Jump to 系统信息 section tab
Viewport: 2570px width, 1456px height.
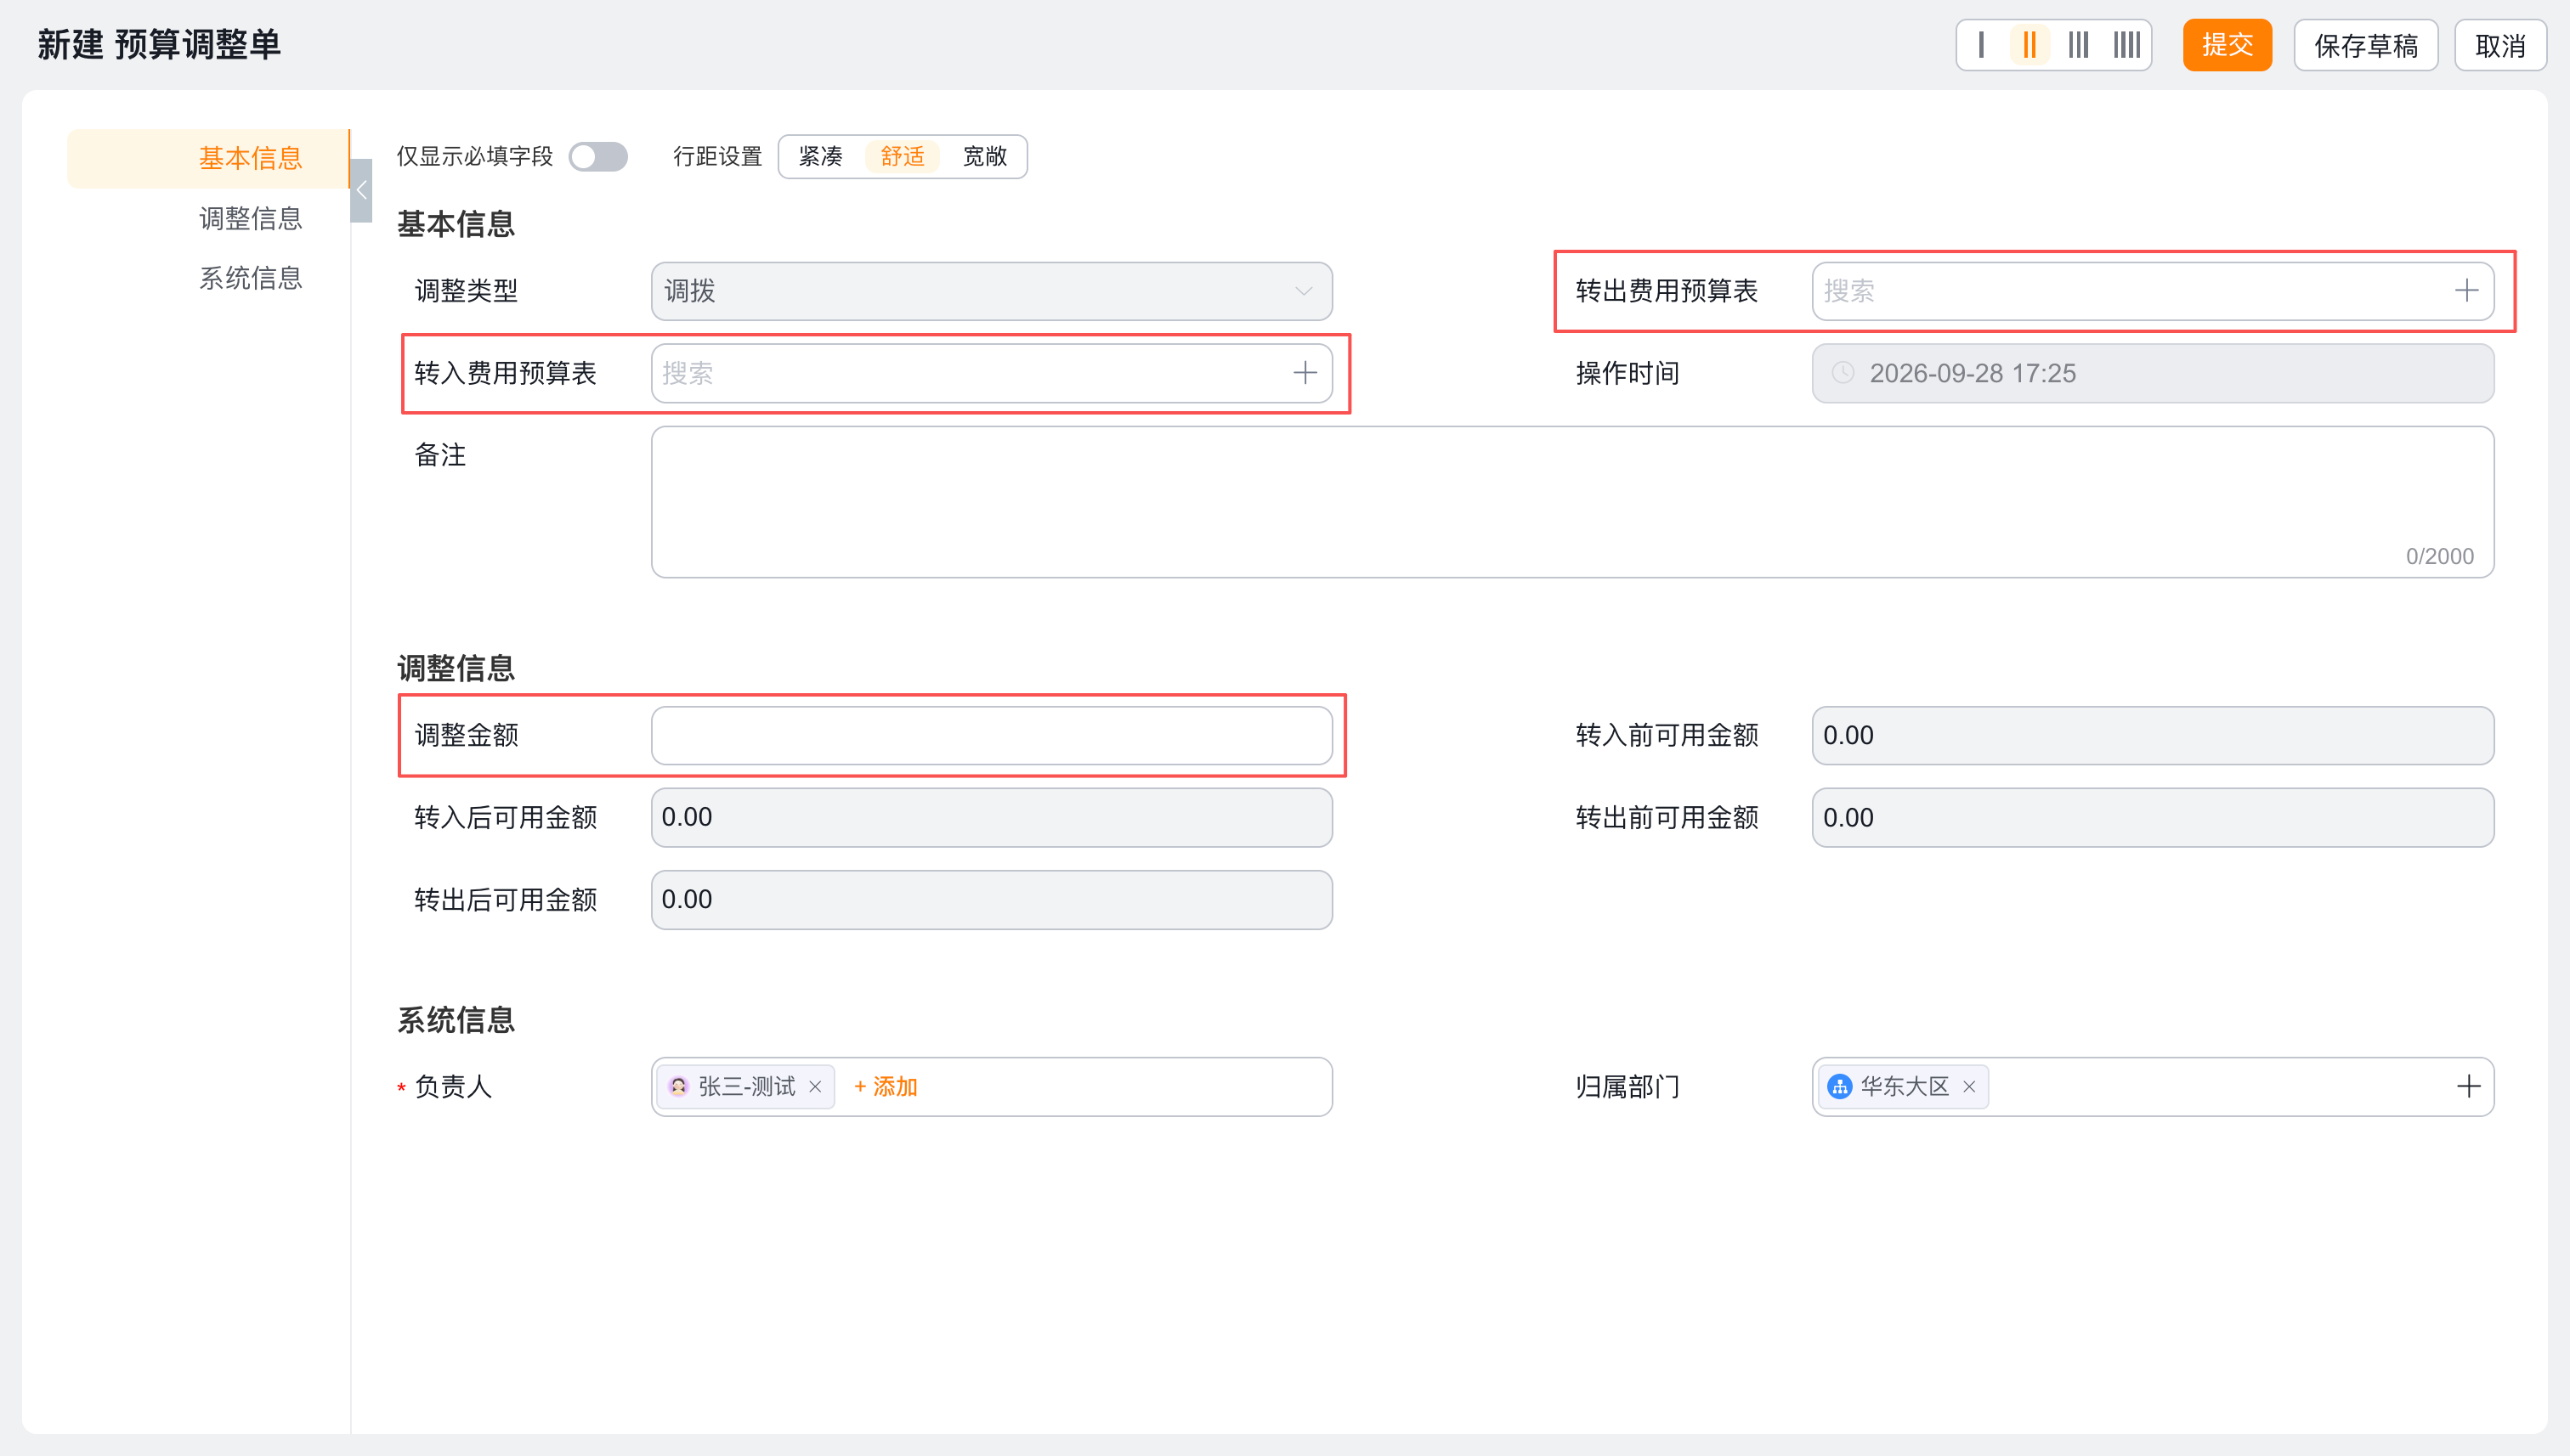250,278
